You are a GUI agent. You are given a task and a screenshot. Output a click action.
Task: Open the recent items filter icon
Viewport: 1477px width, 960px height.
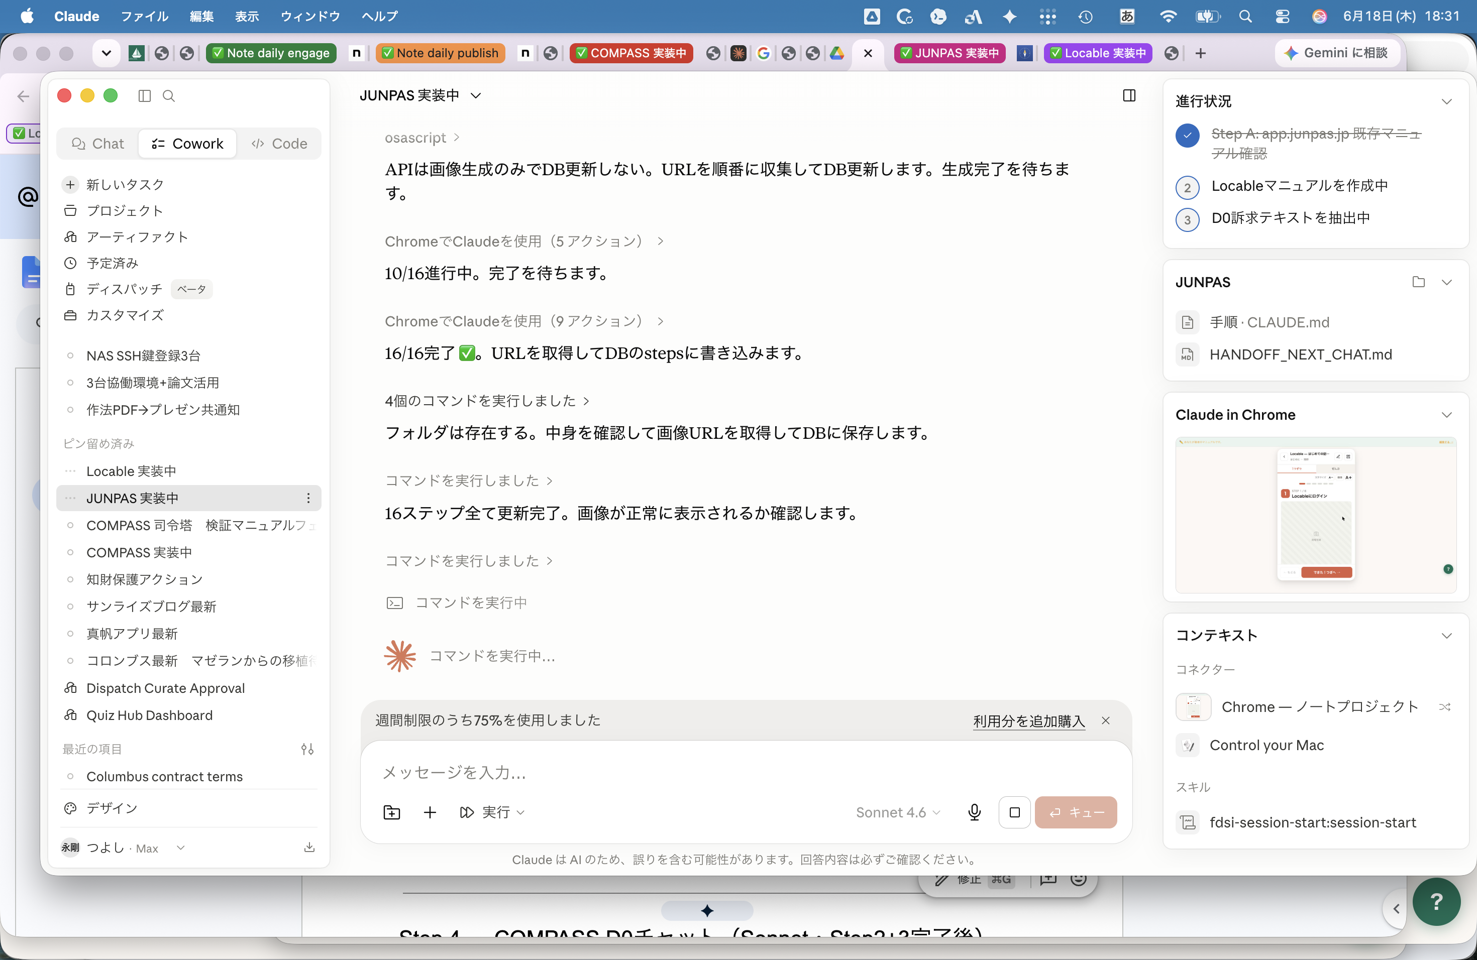(x=307, y=749)
